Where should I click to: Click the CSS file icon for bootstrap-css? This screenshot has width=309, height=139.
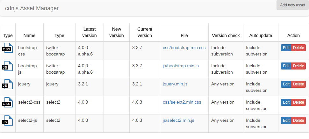(7, 48)
